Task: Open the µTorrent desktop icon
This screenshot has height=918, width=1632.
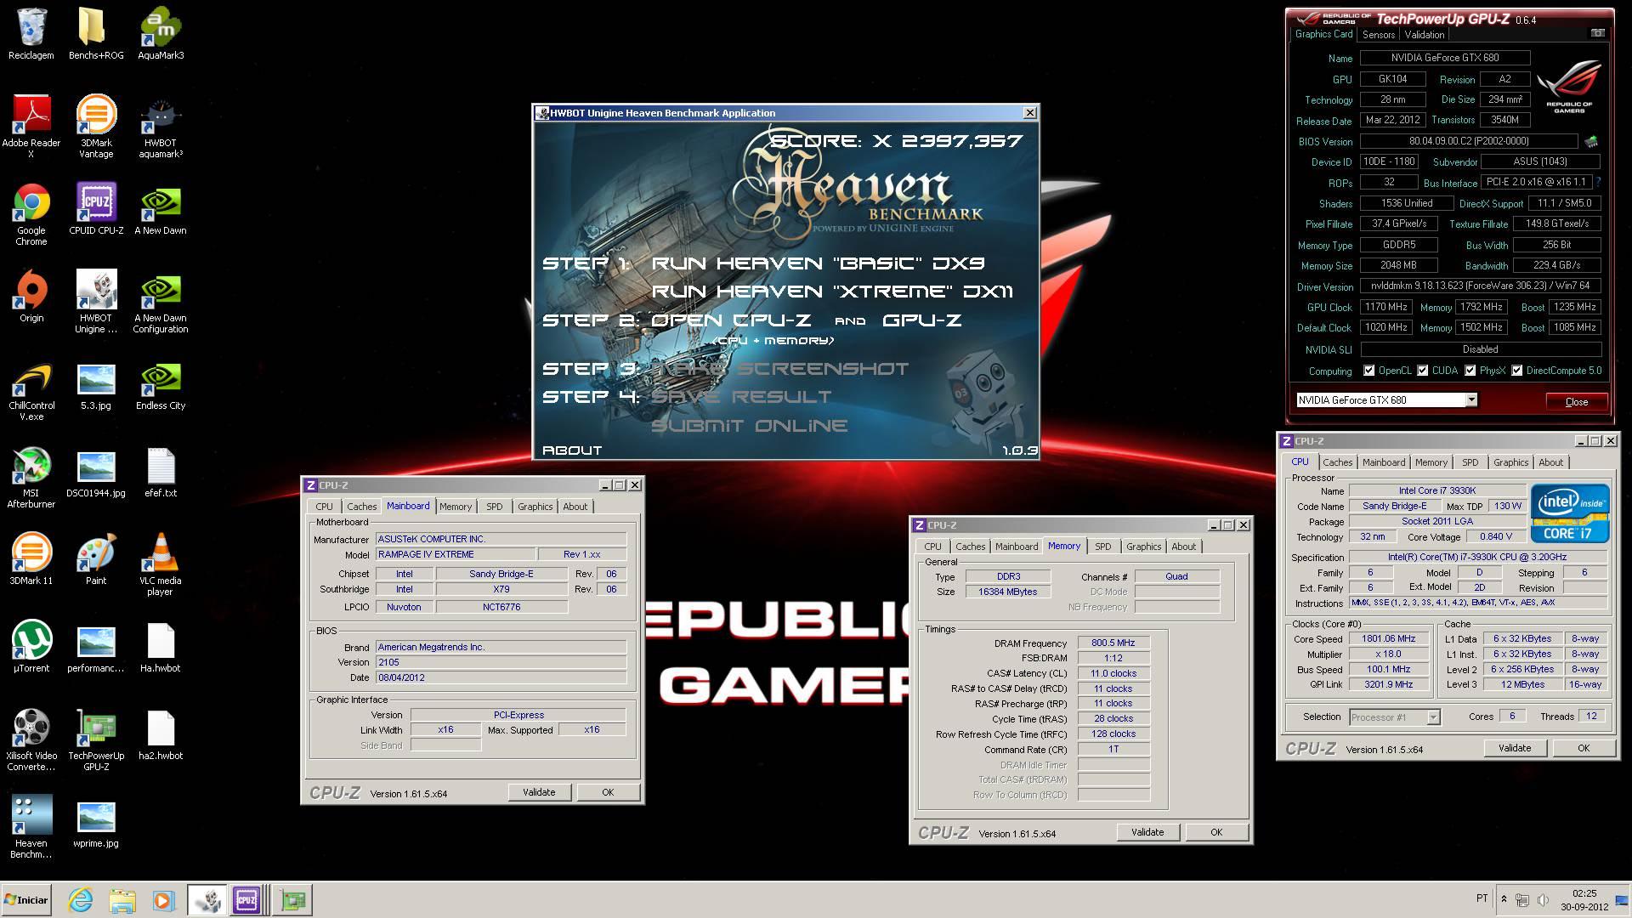Action: 31,647
